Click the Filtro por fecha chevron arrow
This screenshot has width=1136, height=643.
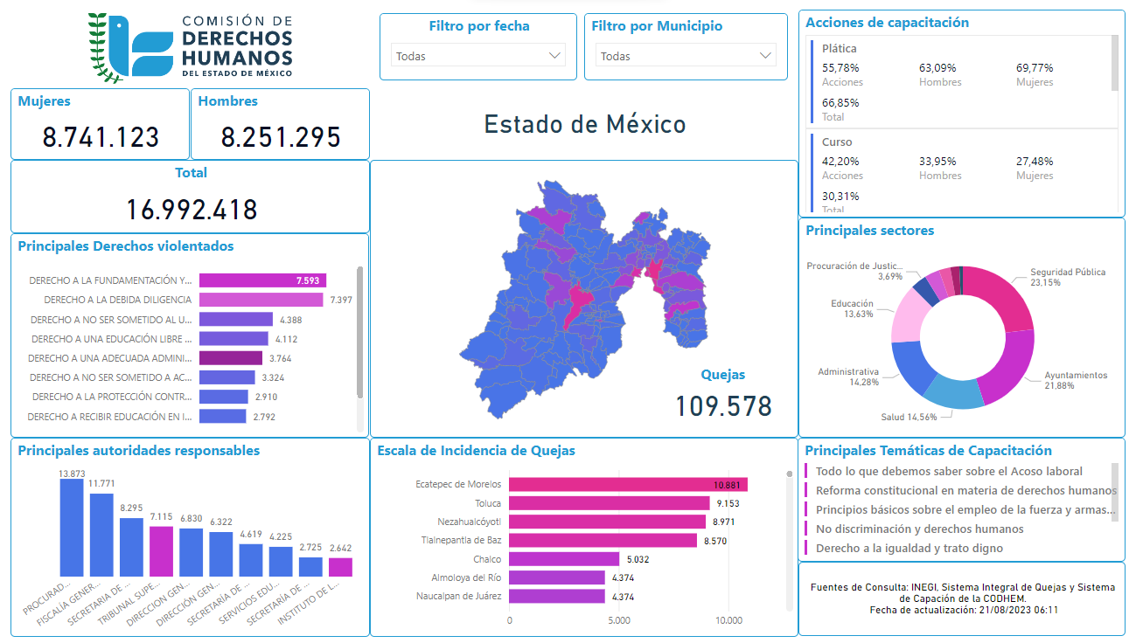[x=554, y=56]
